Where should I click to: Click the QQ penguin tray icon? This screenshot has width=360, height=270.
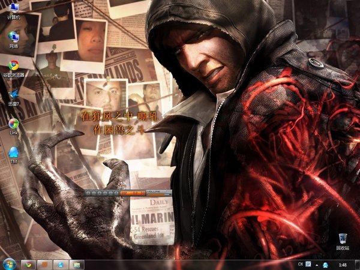point(325,265)
